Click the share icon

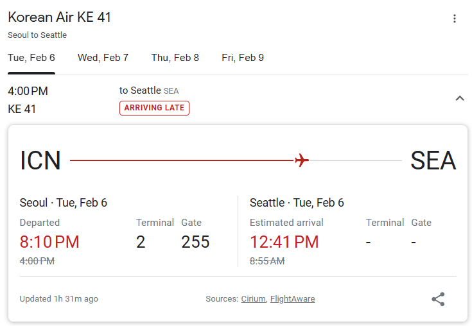coord(438,299)
